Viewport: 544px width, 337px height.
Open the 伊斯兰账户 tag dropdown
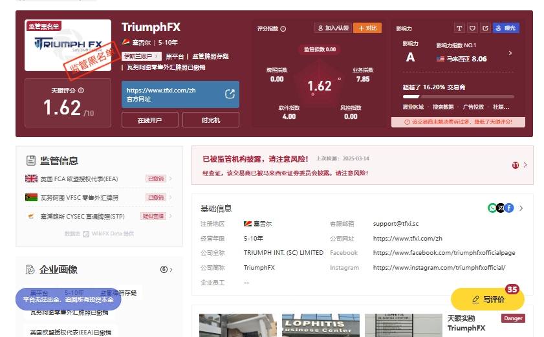pyautogui.click(x=141, y=56)
